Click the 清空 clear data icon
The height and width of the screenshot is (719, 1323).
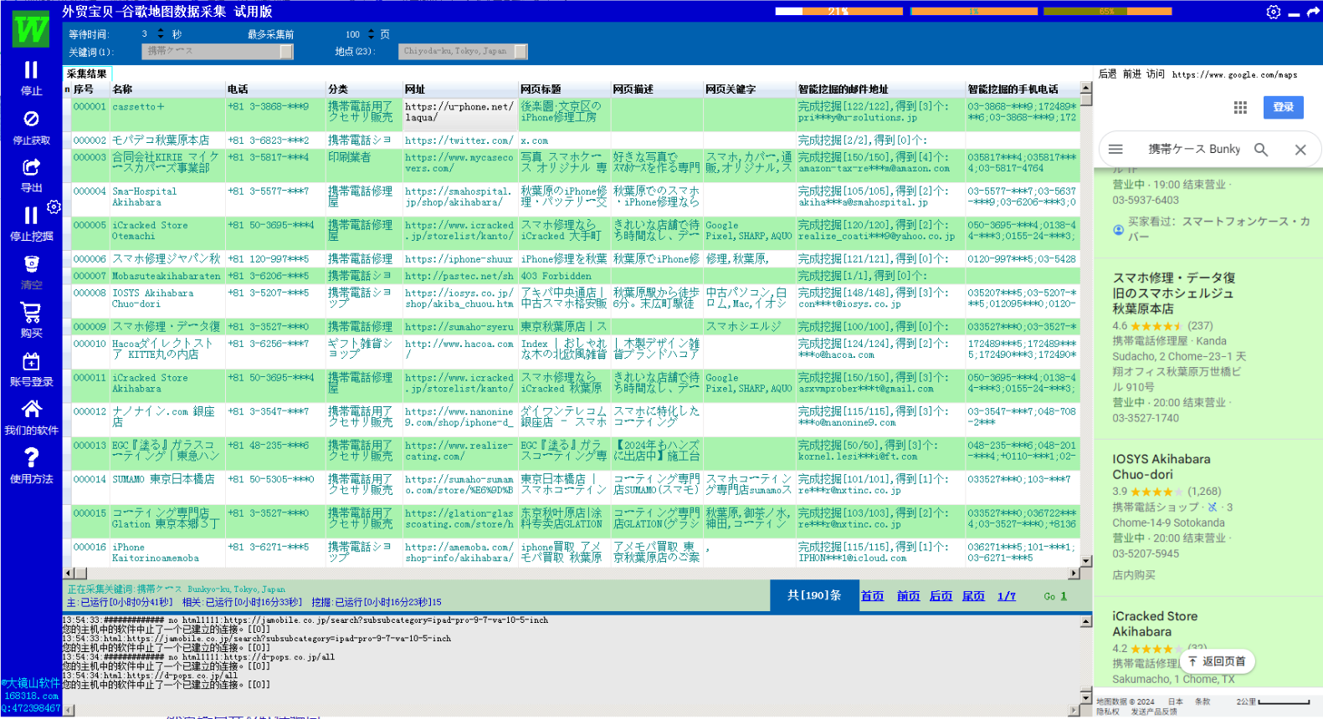[x=31, y=264]
